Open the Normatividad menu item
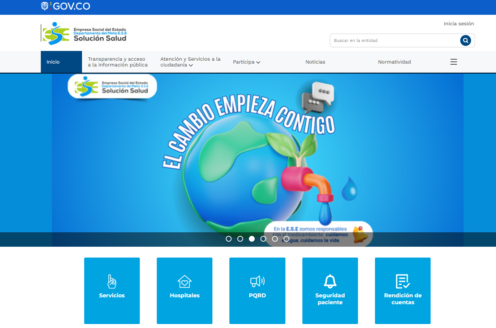This screenshot has width=496, height=328. (394, 62)
